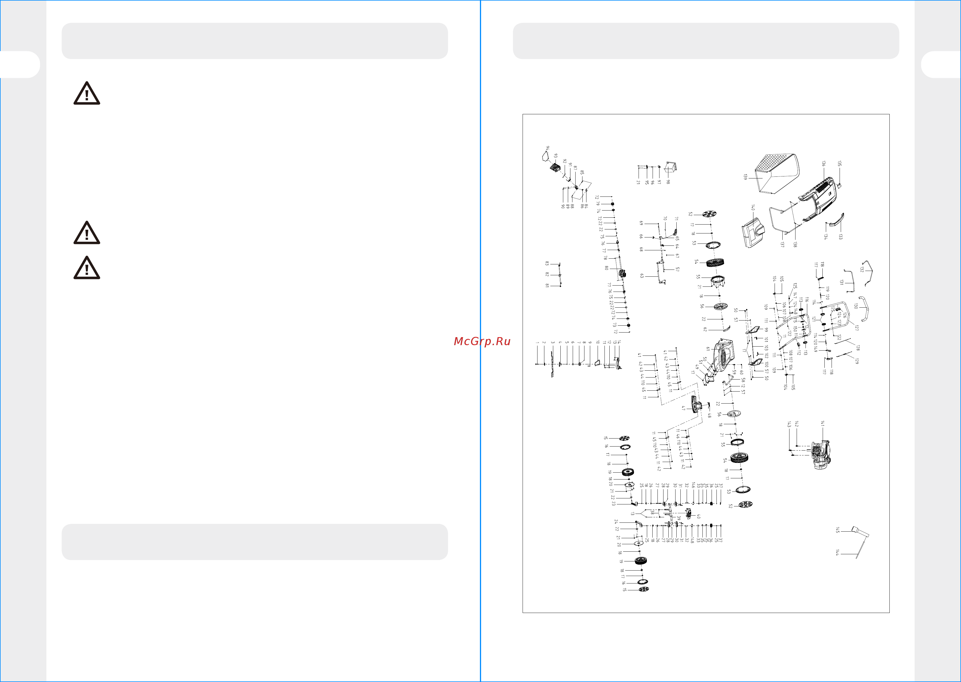Image resolution: width=961 pixels, height=682 pixels.
Task: Click the number label 40
Action: pos(699,516)
